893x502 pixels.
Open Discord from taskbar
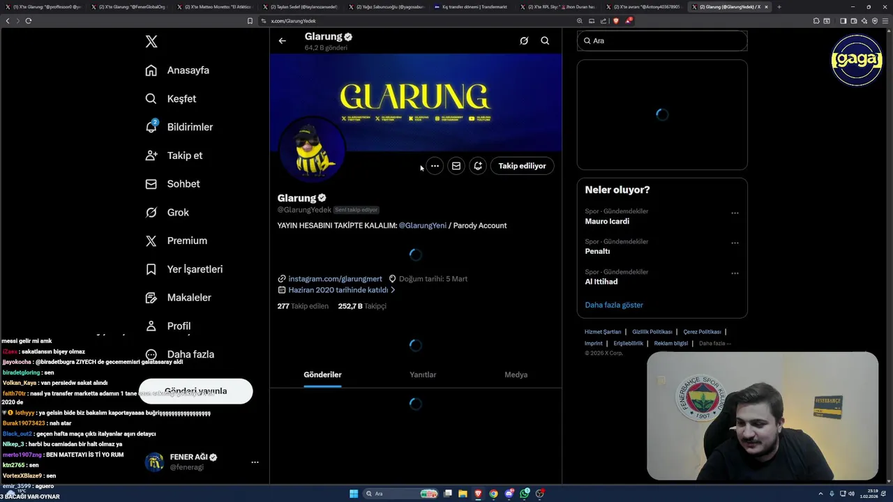pos(509,494)
